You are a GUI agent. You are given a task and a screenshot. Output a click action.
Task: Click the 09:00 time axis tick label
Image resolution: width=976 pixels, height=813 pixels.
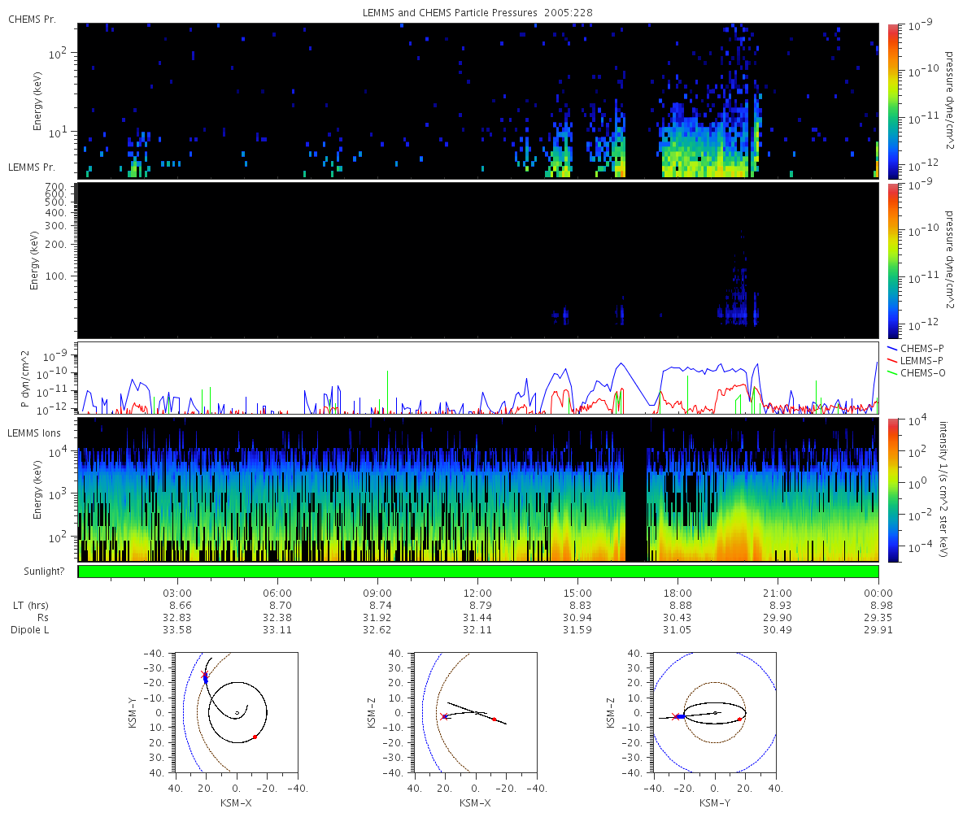click(377, 593)
